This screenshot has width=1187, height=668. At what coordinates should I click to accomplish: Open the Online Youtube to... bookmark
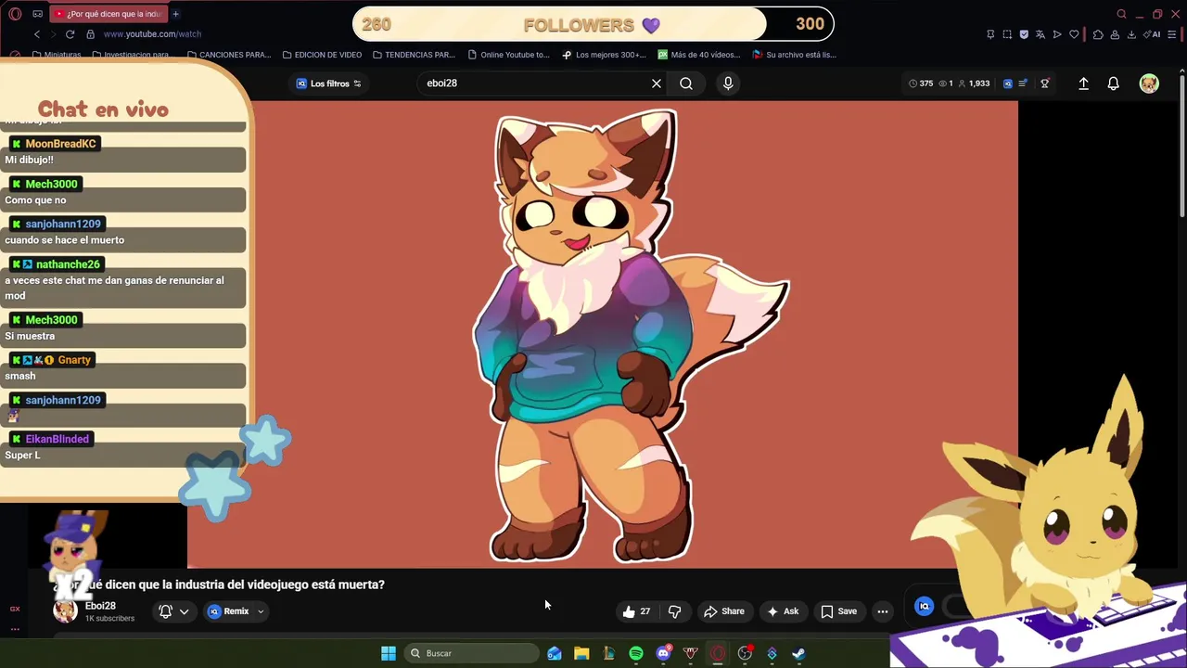[x=509, y=55]
